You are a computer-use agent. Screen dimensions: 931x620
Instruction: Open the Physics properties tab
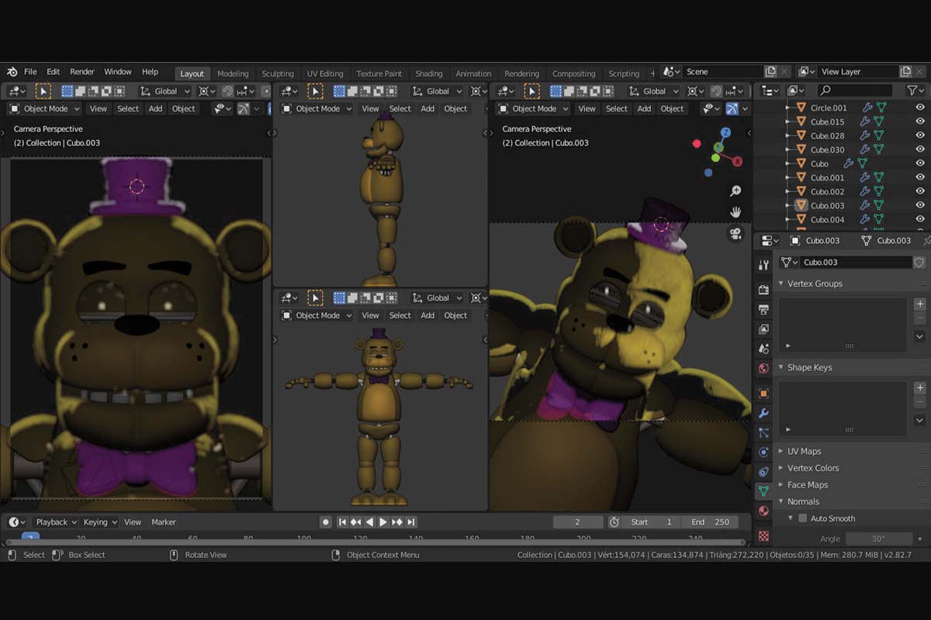click(764, 452)
